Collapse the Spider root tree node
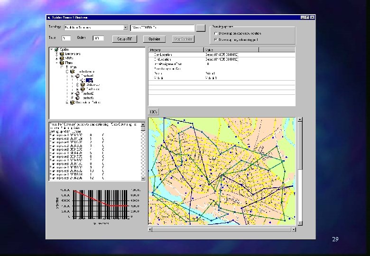370x256 pixels. (x=51, y=50)
